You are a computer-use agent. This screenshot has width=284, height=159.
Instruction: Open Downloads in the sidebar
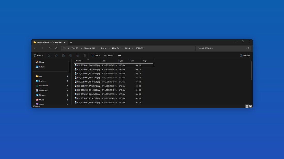[43, 86]
